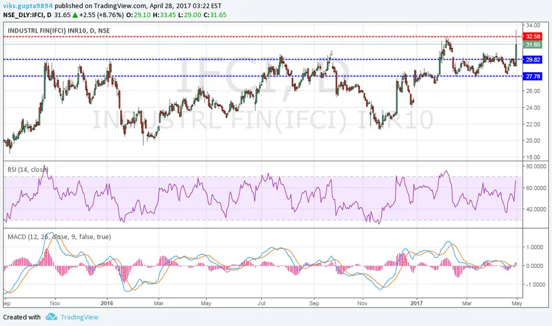Click the Created with text
Viewport: 552px width, 326px height.
pos(22,317)
